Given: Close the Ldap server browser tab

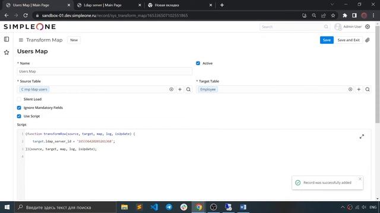Looking at the screenshot, I should [x=140, y=5].
